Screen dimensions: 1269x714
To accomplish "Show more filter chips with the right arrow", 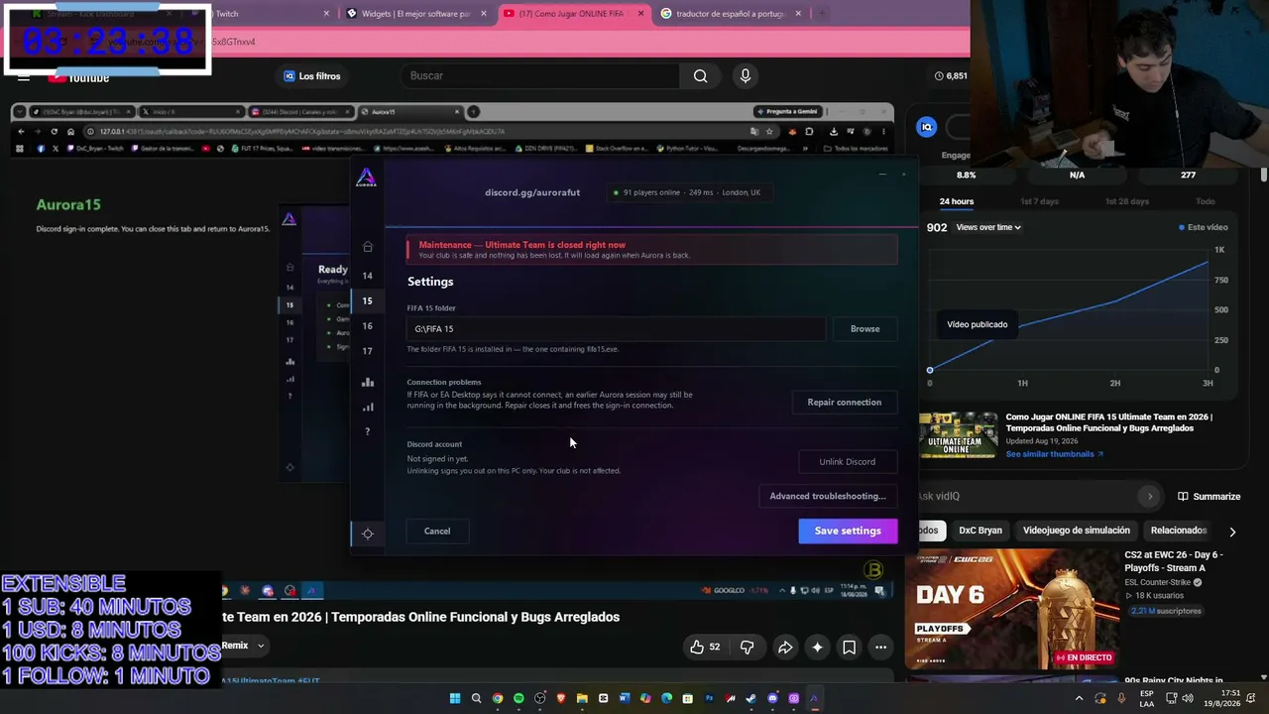I will tap(1232, 532).
